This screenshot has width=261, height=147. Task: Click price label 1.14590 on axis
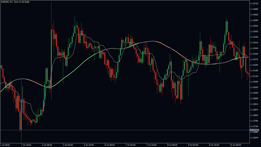tap(254, 20)
